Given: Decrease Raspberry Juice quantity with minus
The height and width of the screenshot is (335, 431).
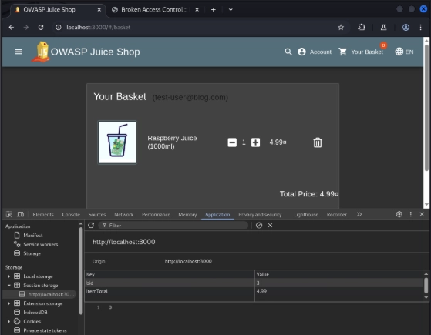Looking at the screenshot, I should [x=232, y=142].
